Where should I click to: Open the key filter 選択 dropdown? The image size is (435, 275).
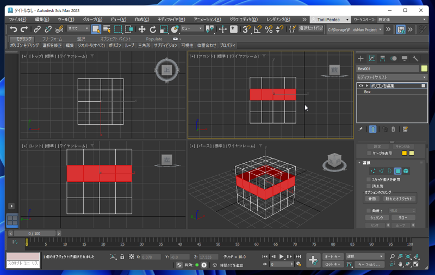click(365, 256)
